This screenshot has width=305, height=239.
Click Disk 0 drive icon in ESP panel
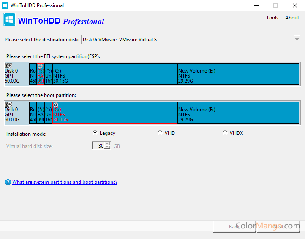click(9, 66)
